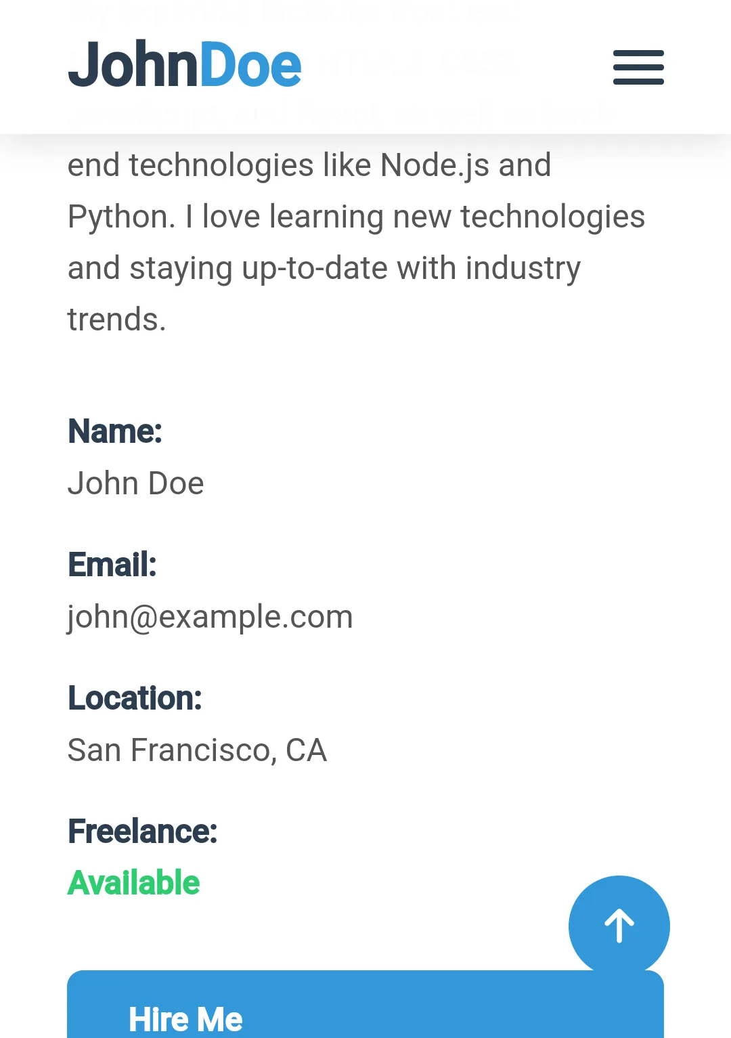Click the word trends. ending the paragraph
The height and width of the screenshot is (1038, 731).
pos(116,320)
